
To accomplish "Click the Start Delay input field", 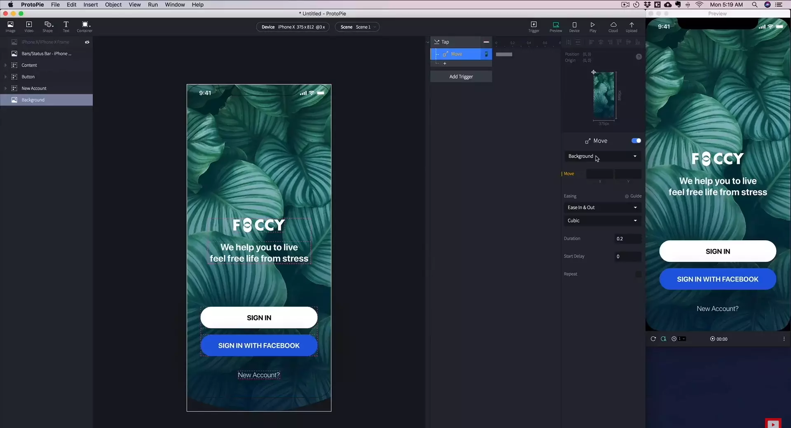I will click(x=628, y=256).
